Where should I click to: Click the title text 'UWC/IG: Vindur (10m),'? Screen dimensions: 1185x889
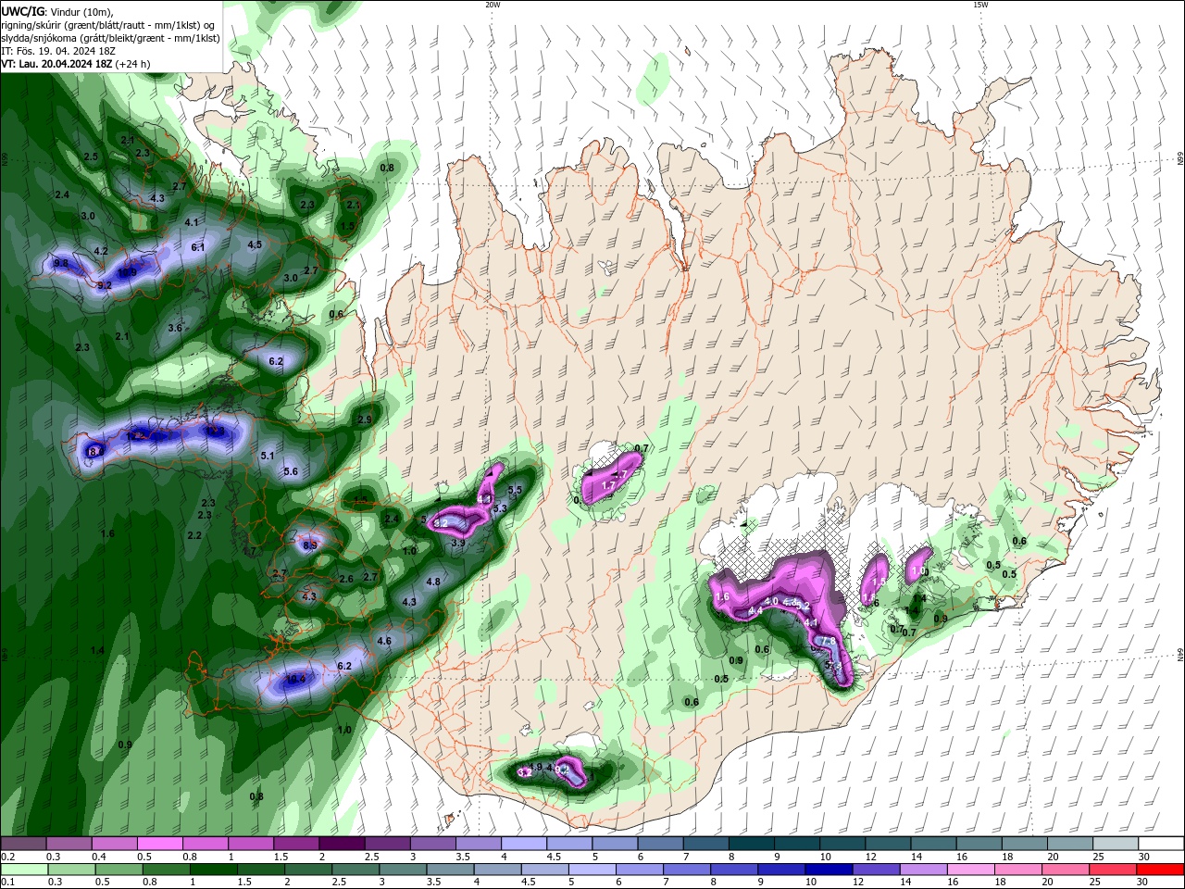[x=56, y=10]
